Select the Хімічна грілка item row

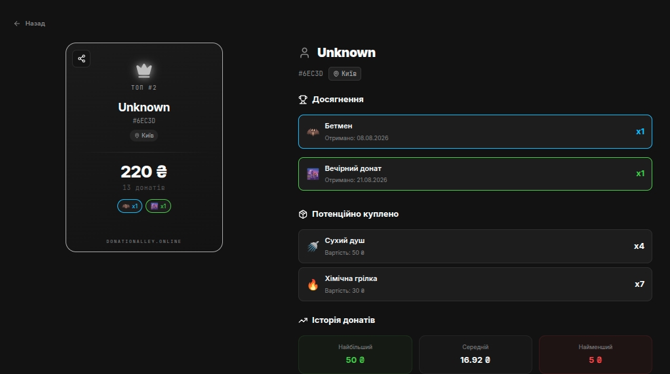(475, 284)
